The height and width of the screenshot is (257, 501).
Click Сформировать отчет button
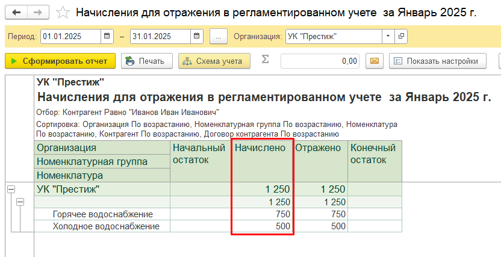[60, 61]
